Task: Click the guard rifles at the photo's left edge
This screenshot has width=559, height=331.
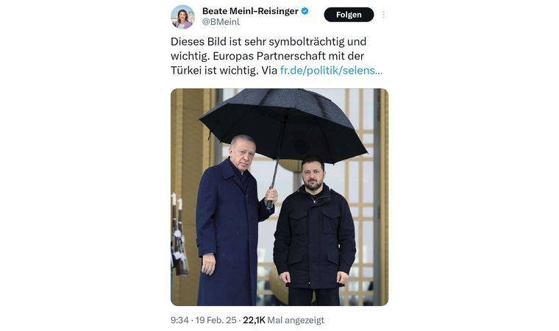Action: click(x=178, y=235)
